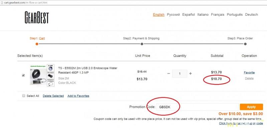Select Deutsch language option
This screenshot has width=267, height=130.
click(x=251, y=15)
